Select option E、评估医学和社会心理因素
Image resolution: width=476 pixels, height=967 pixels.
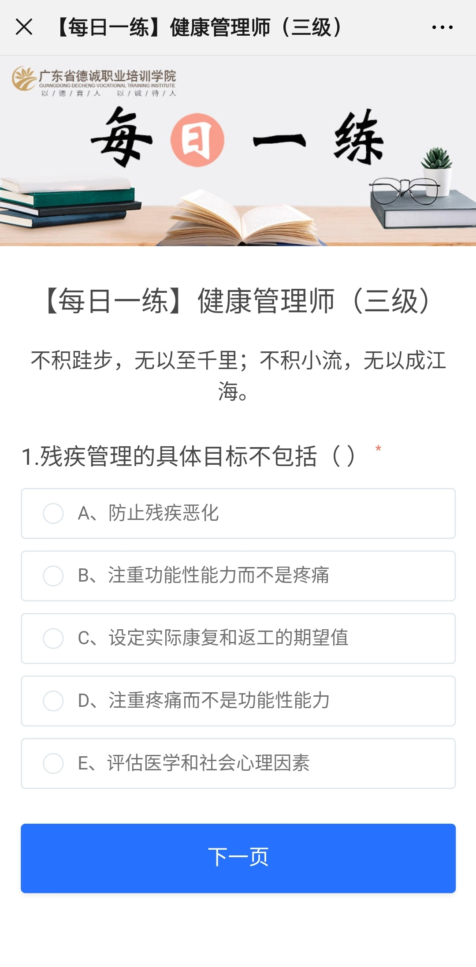pos(53,763)
